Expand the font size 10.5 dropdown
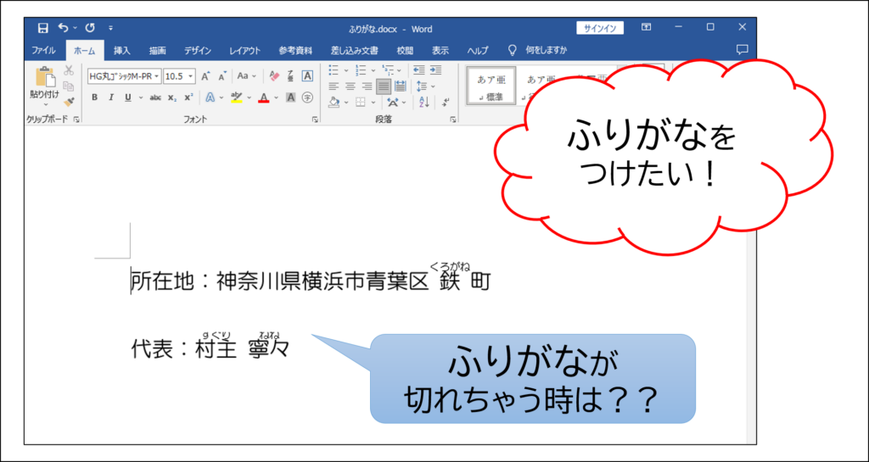The width and height of the screenshot is (869, 462). pyautogui.click(x=191, y=76)
